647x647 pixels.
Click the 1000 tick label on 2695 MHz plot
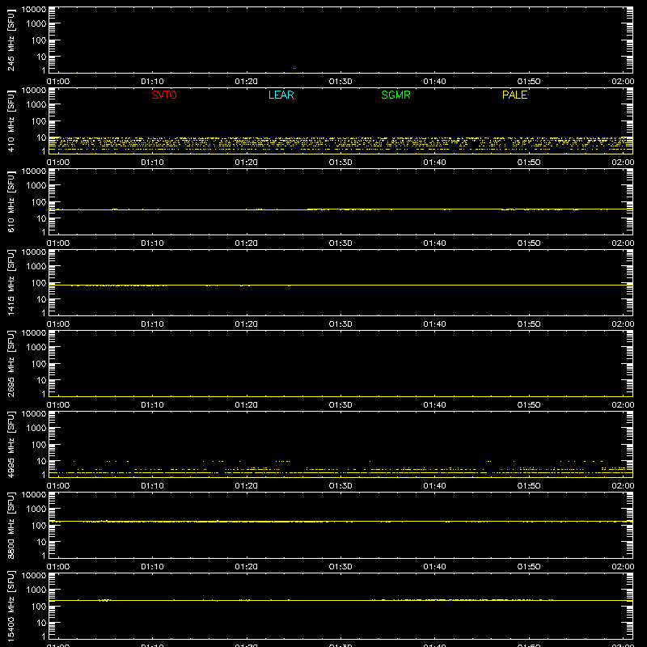click(36, 348)
